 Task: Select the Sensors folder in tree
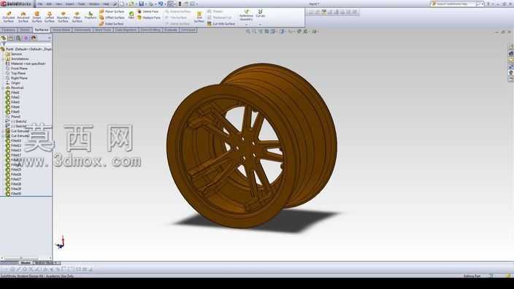coord(16,54)
